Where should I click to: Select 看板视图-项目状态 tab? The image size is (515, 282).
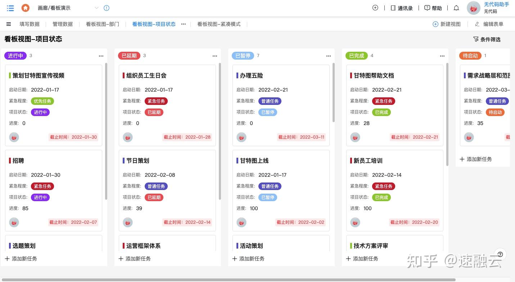point(154,24)
